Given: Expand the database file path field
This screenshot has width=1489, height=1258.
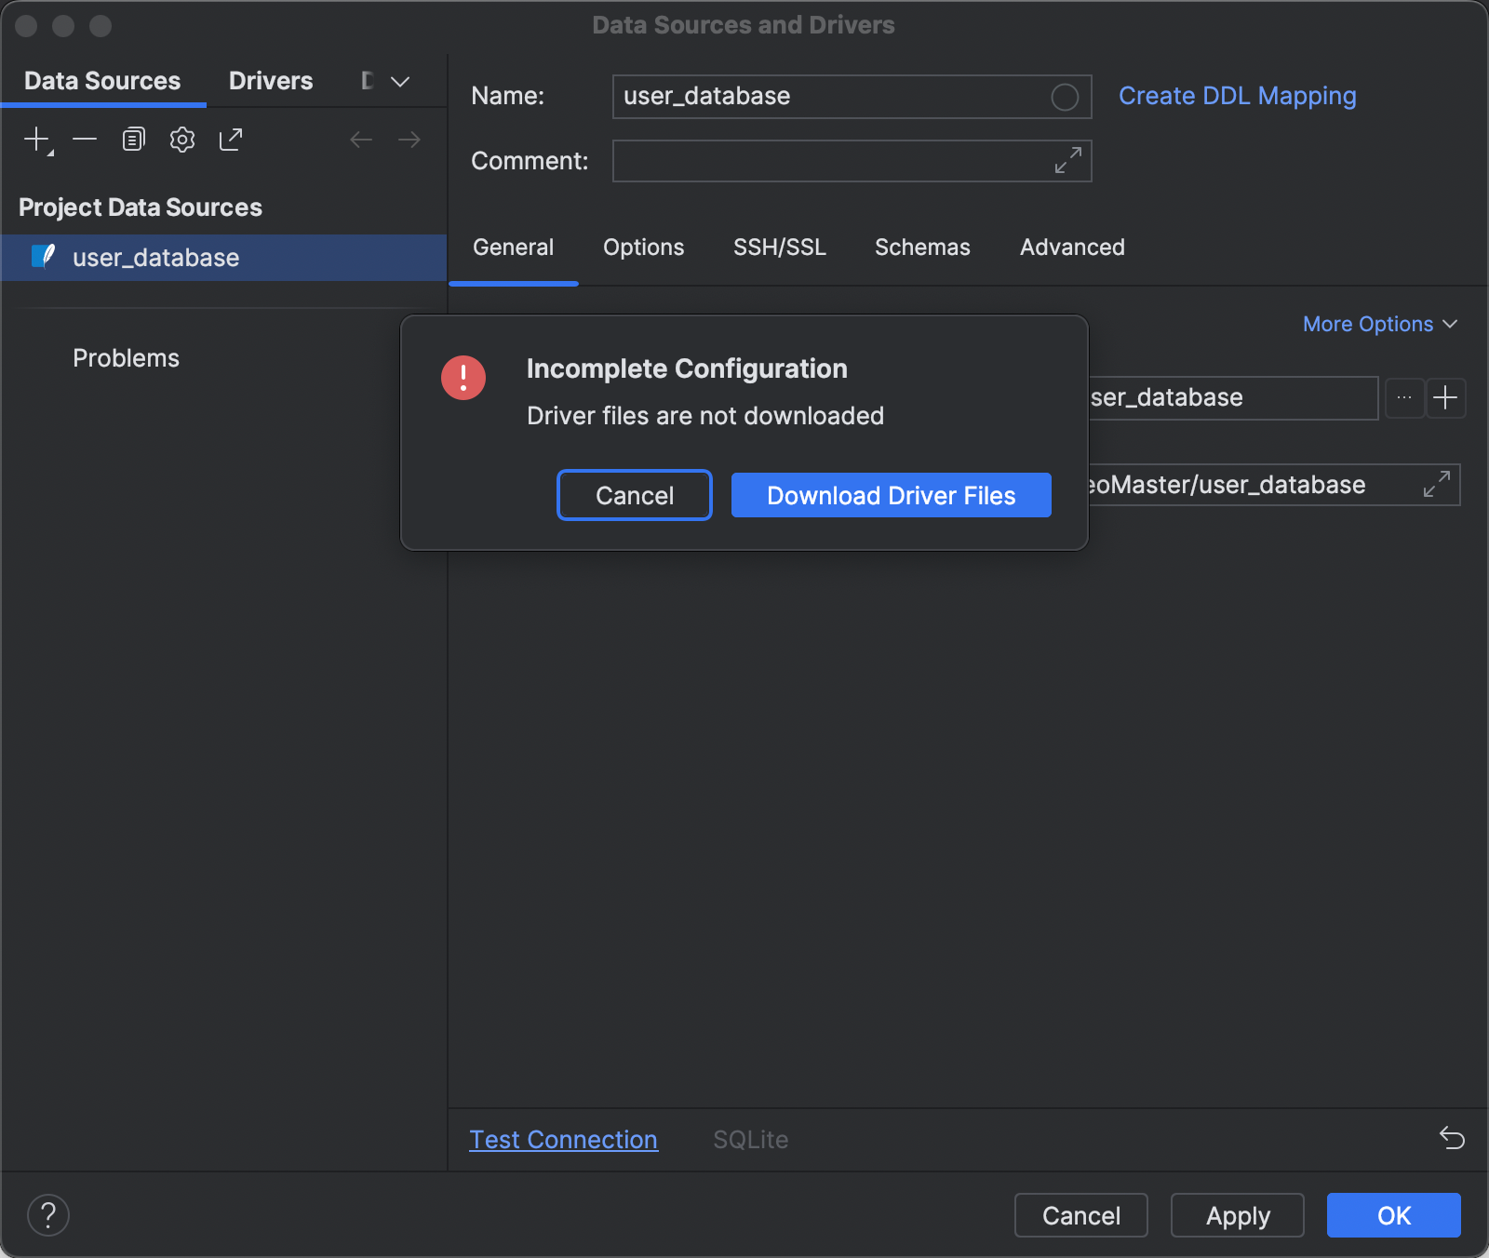Looking at the screenshot, I should pyautogui.click(x=1438, y=484).
